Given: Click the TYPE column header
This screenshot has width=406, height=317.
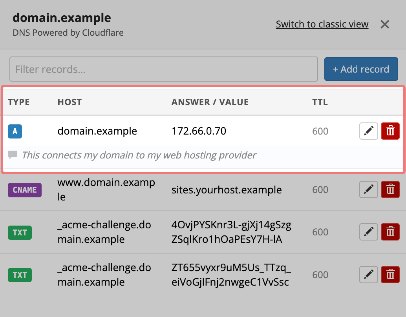Looking at the screenshot, I should [19, 102].
